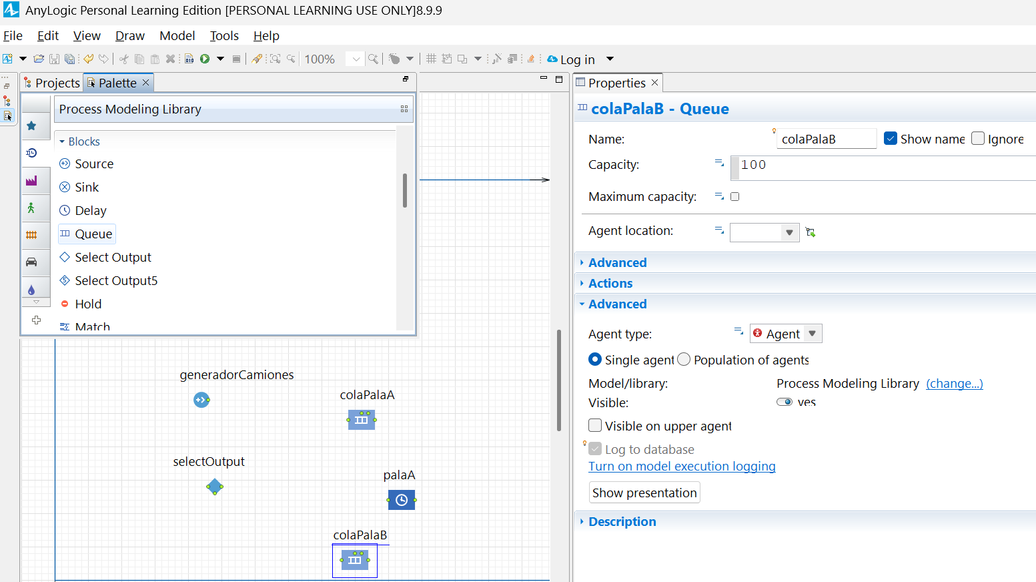Expand the Description section
Viewport: 1036px width, 582px height.
pyautogui.click(x=622, y=521)
